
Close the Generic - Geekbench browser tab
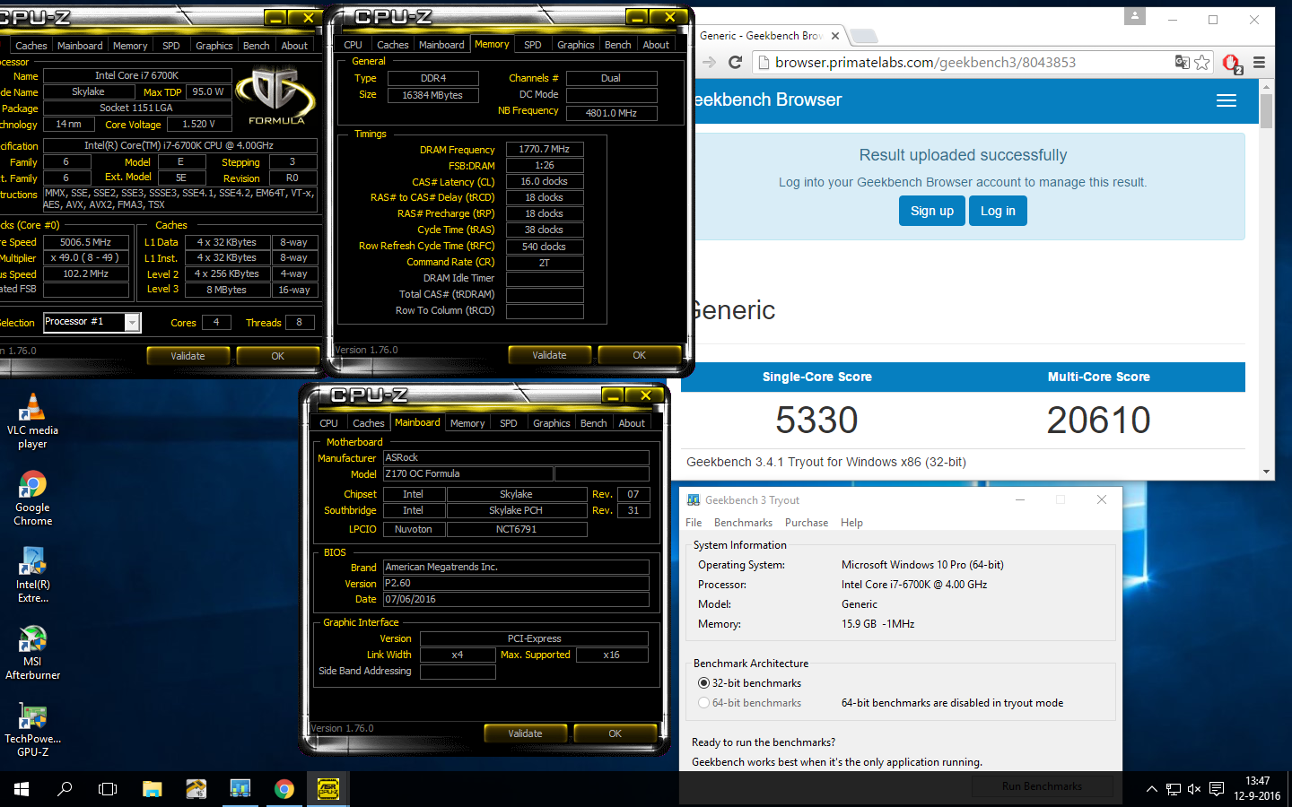tap(835, 36)
